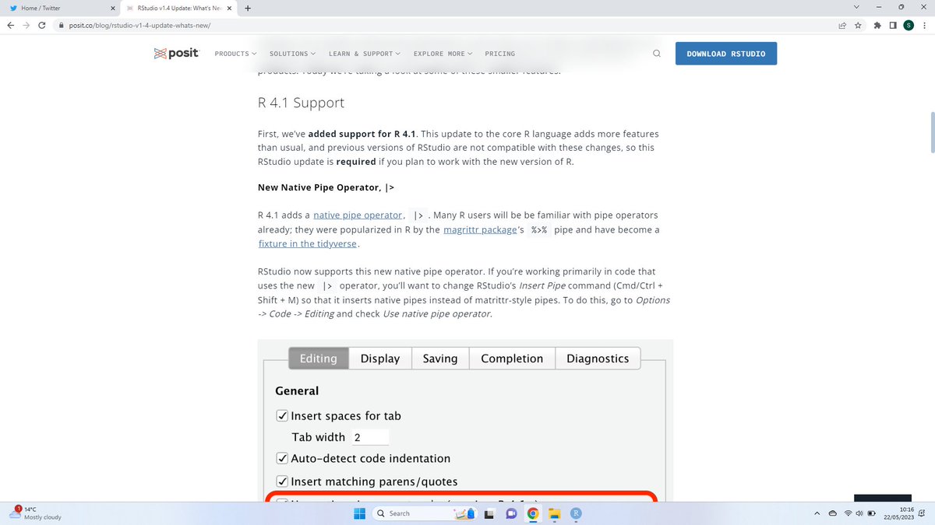
Task: Go back with browser back arrow
Action: (10, 25)
